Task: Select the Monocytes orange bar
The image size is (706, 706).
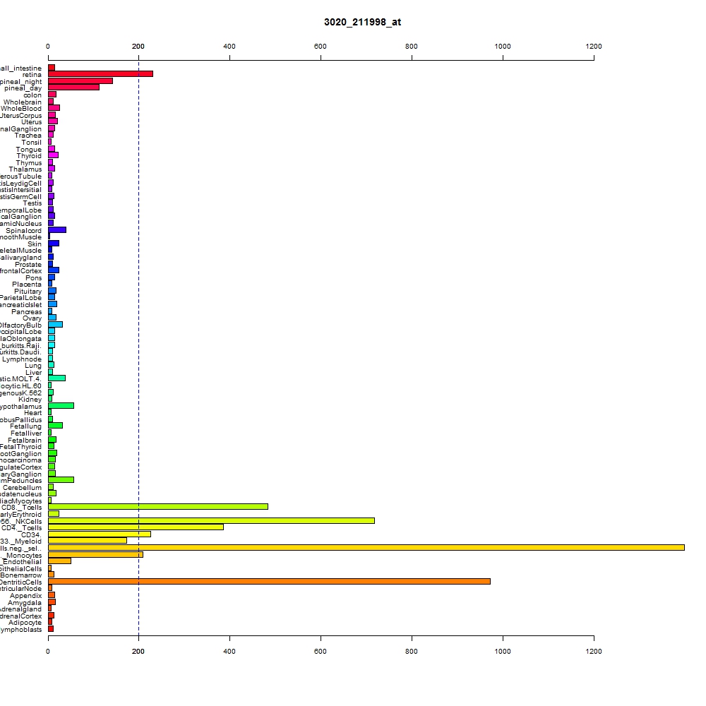Action: [95, 555]
